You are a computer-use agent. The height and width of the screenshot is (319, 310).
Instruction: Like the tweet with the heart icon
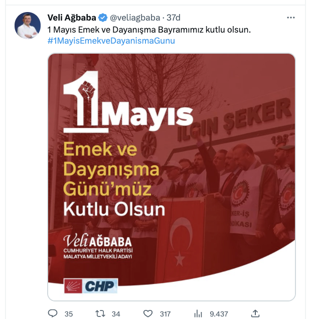[x=148, y=313]
